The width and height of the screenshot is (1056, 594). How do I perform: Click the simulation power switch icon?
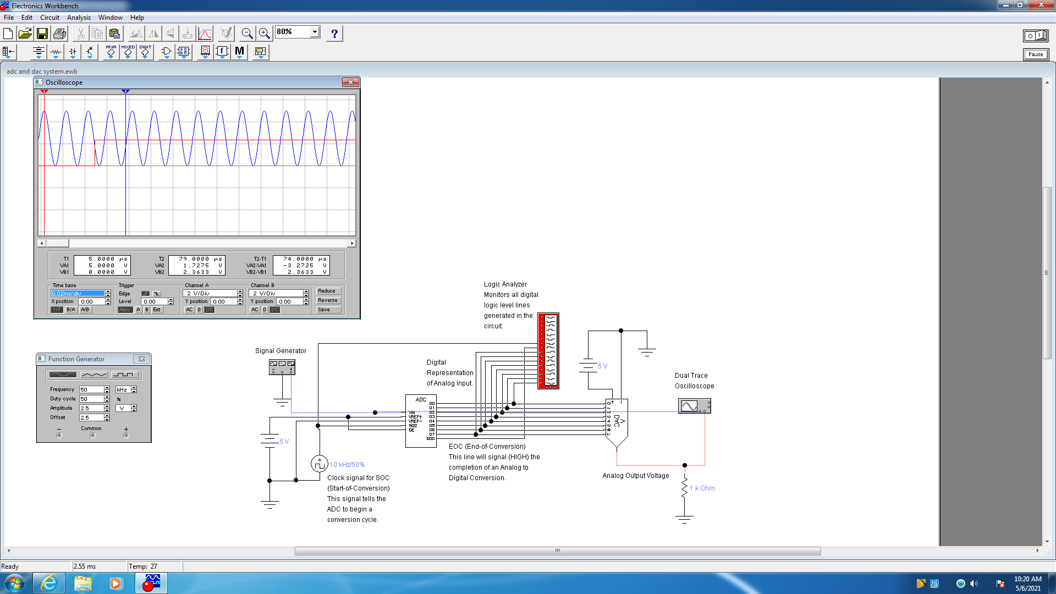pyautogui.click(x=1036, y=36)
